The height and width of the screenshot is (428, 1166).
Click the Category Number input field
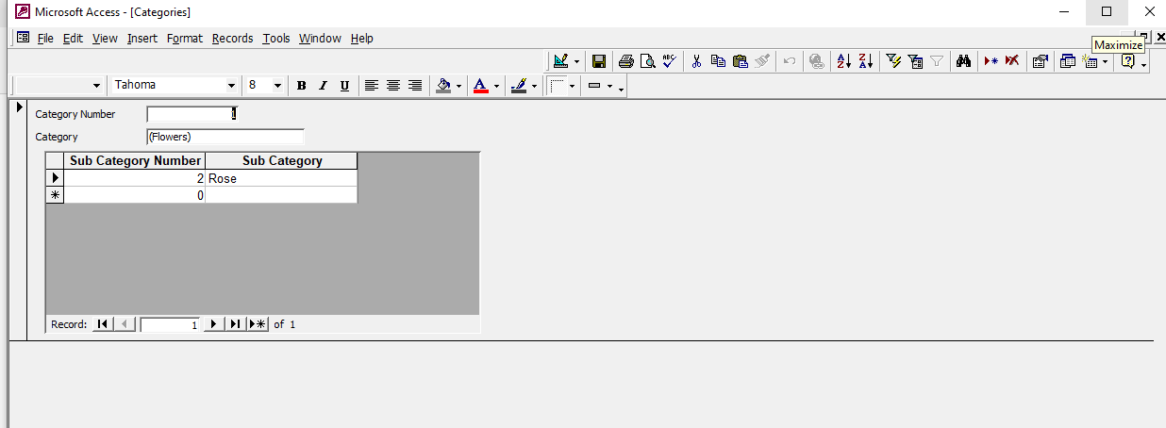click(192, 114)
